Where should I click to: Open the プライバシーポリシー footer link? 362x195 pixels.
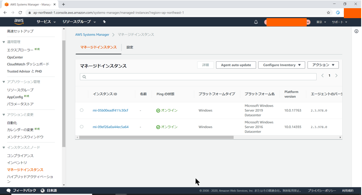[x=322, y=191]
